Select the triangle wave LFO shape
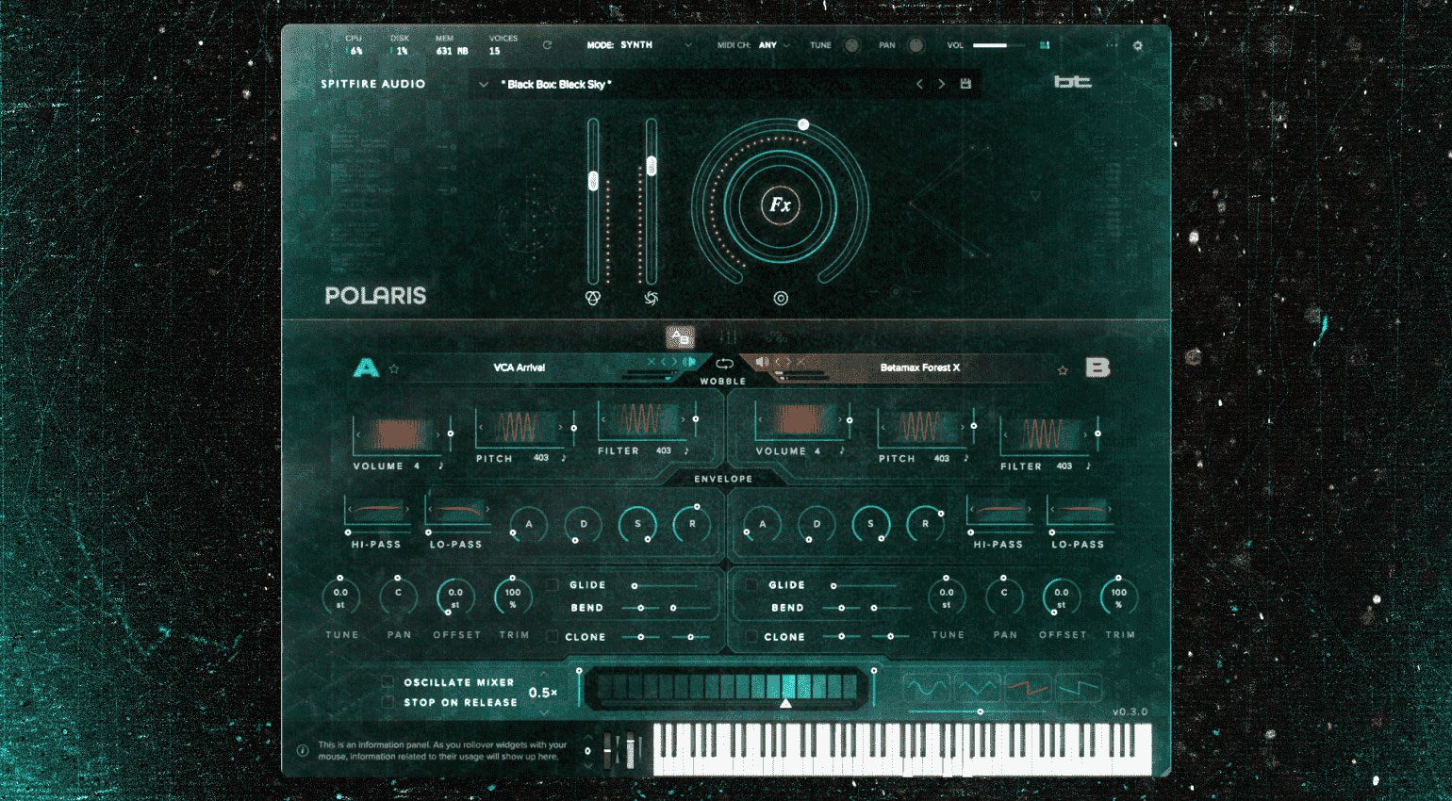 click(x=977, y=688)
